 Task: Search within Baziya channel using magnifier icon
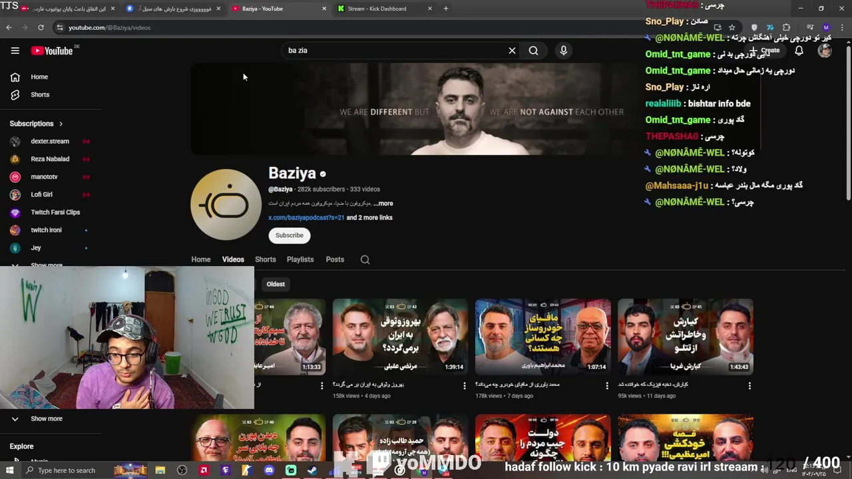[365, 259]
